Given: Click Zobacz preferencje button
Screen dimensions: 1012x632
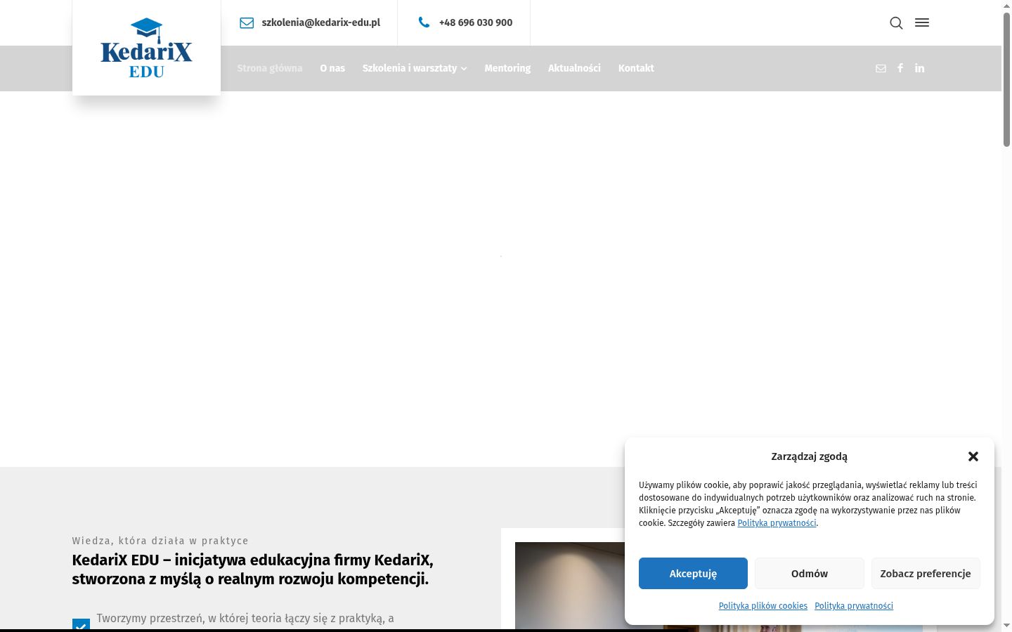Looking at the screenshot, I should tap(926, 574).
